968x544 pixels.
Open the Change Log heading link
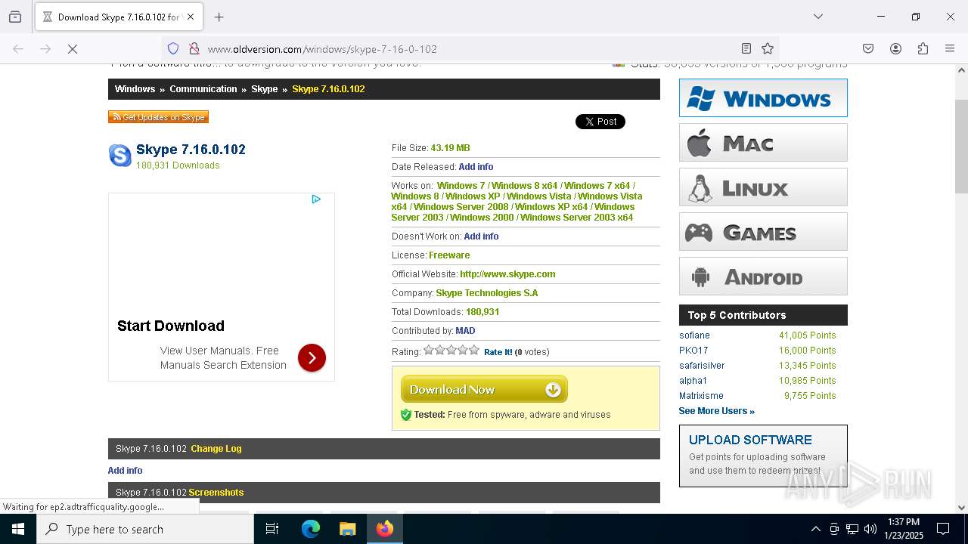click(216, 449)
